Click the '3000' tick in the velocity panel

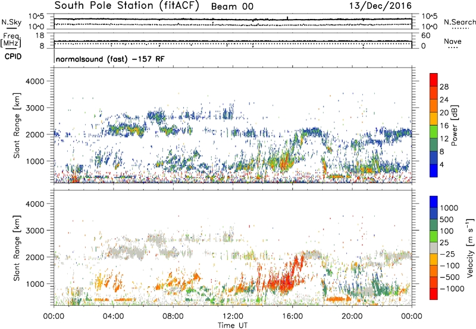[x=35, y=230]
